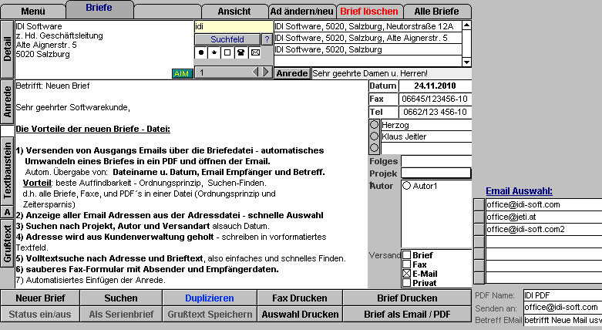Click the blue Duplizieren button

click(210, 298)
